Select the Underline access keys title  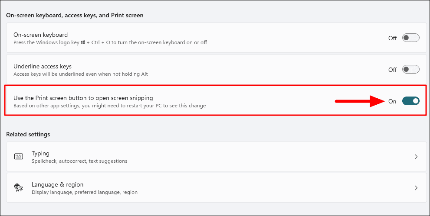coord(43,66)
